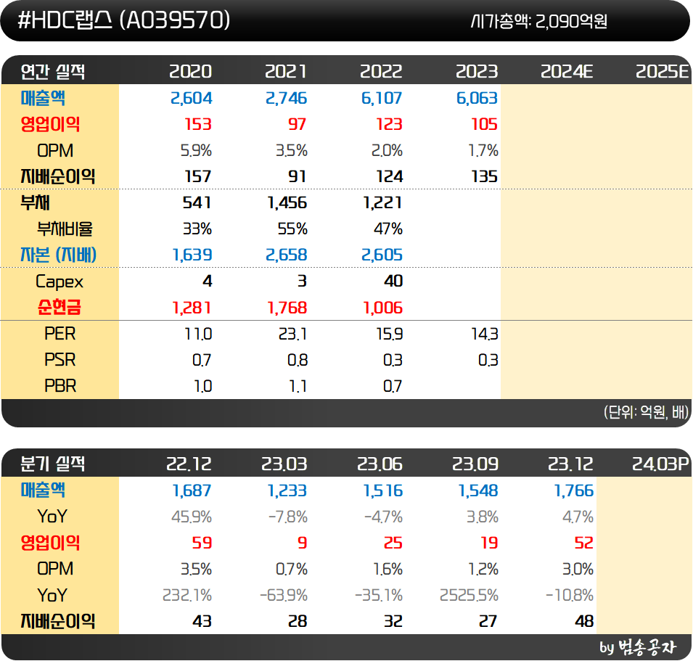Click annual 지배순이익 value 135
693x661 pixels.
tap(485, 177)
